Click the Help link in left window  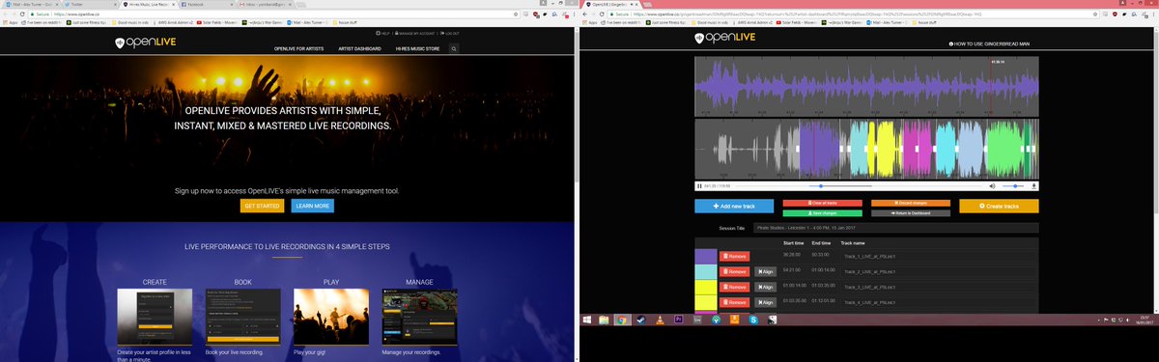(x=383, y=34)
